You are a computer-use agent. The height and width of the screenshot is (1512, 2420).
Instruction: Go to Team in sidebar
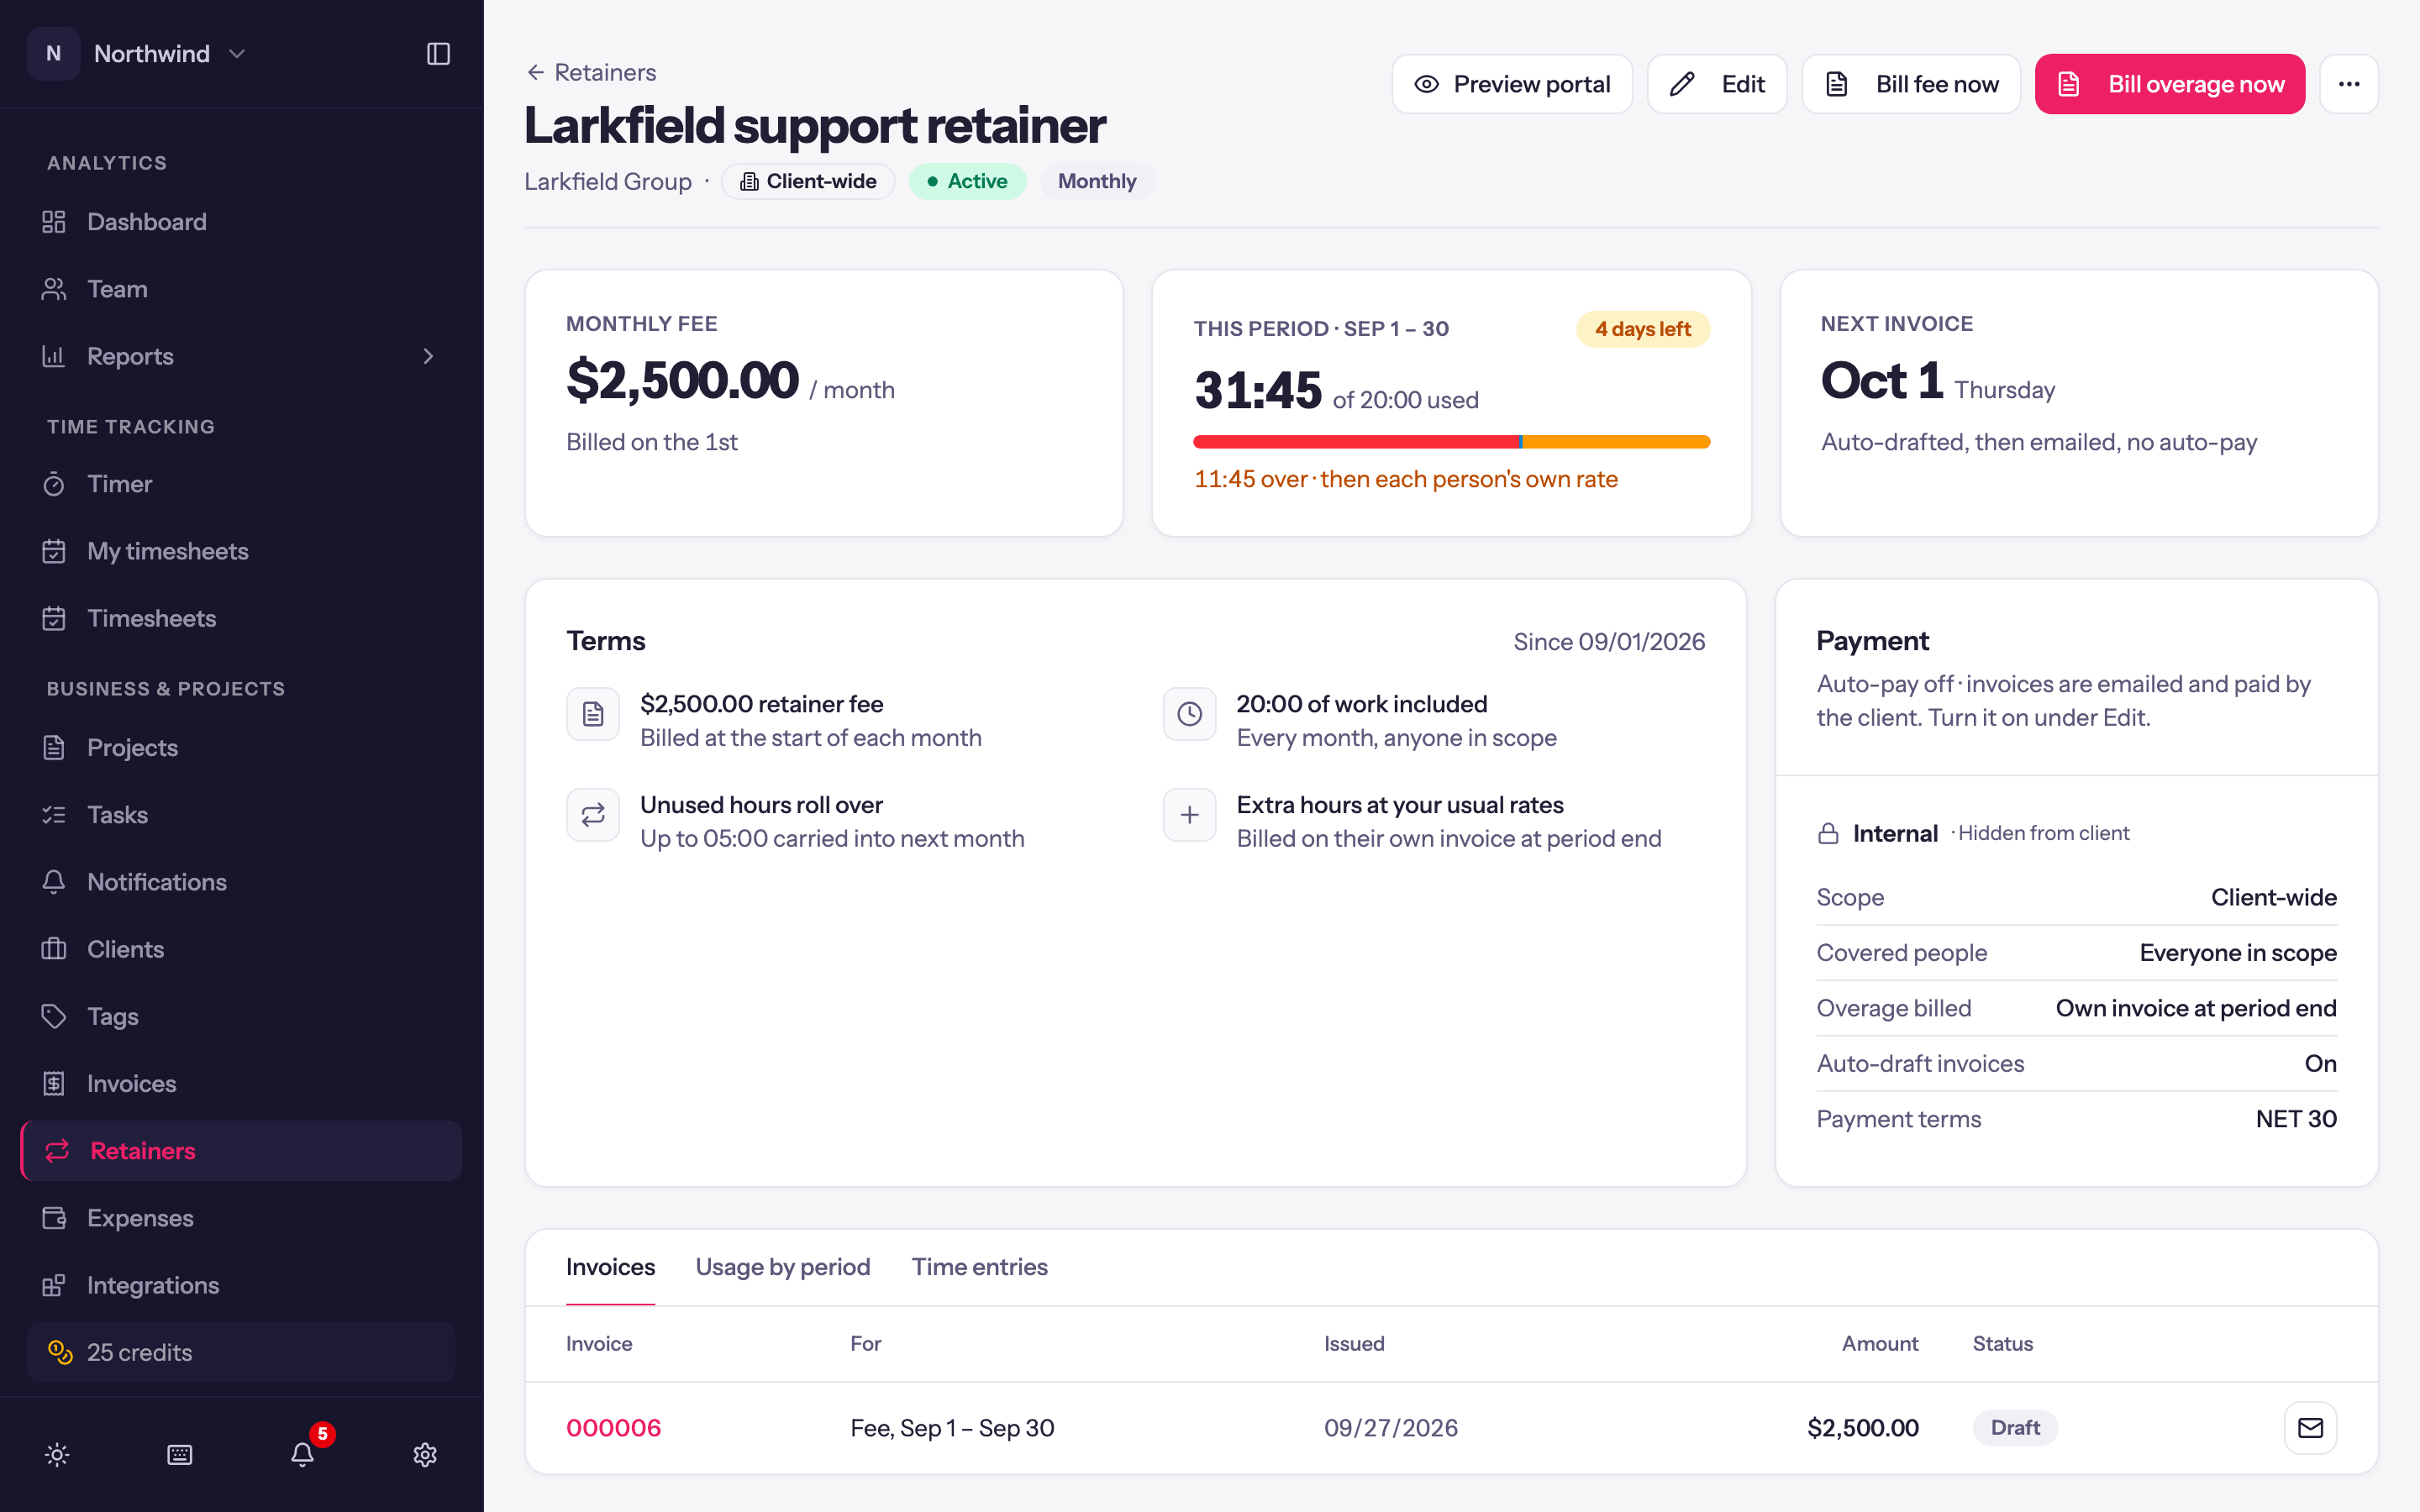(240, 289)
